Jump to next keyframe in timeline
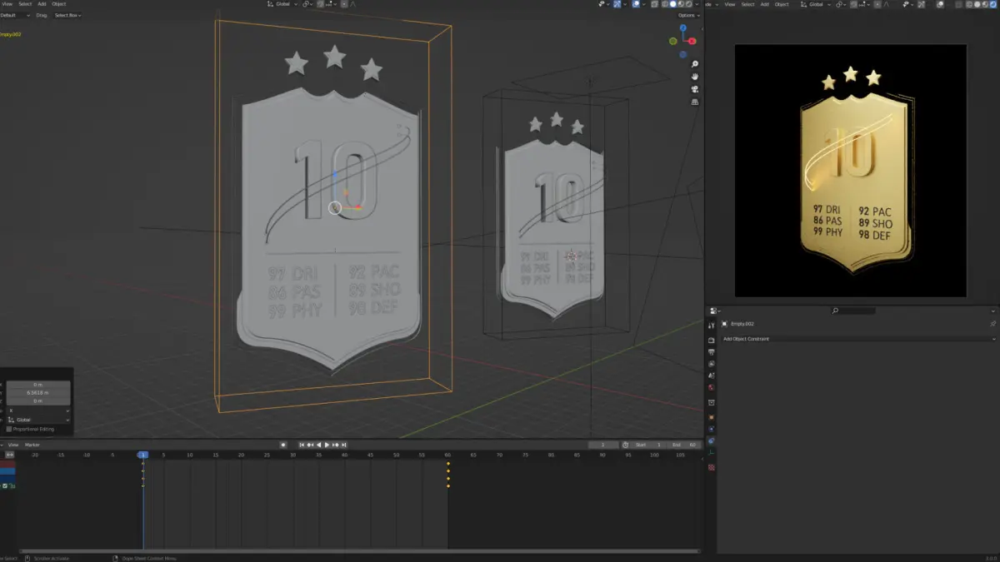1000x562 pixels. point(336,445)
